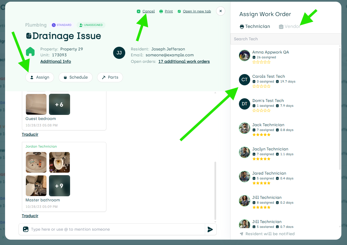Send the comment with the paper-plane icon
347x245 pixels.
click(210, 229)
